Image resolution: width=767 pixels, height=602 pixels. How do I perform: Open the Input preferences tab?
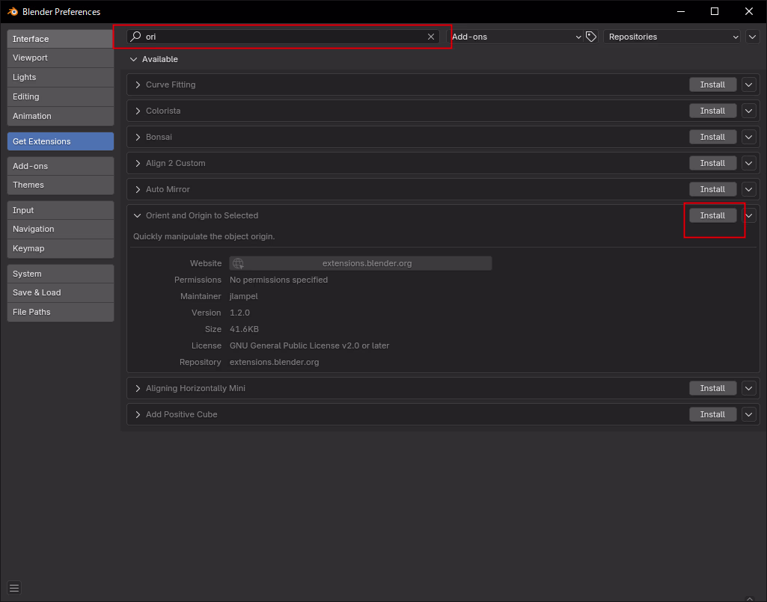(61, 210)
